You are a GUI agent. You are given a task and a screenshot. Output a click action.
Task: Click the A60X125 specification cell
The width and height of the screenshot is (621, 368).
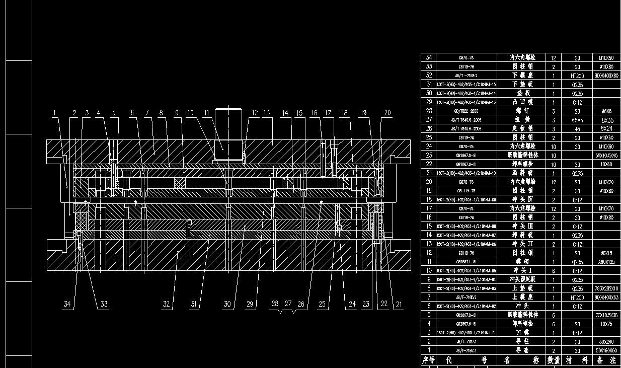[606, 262]
